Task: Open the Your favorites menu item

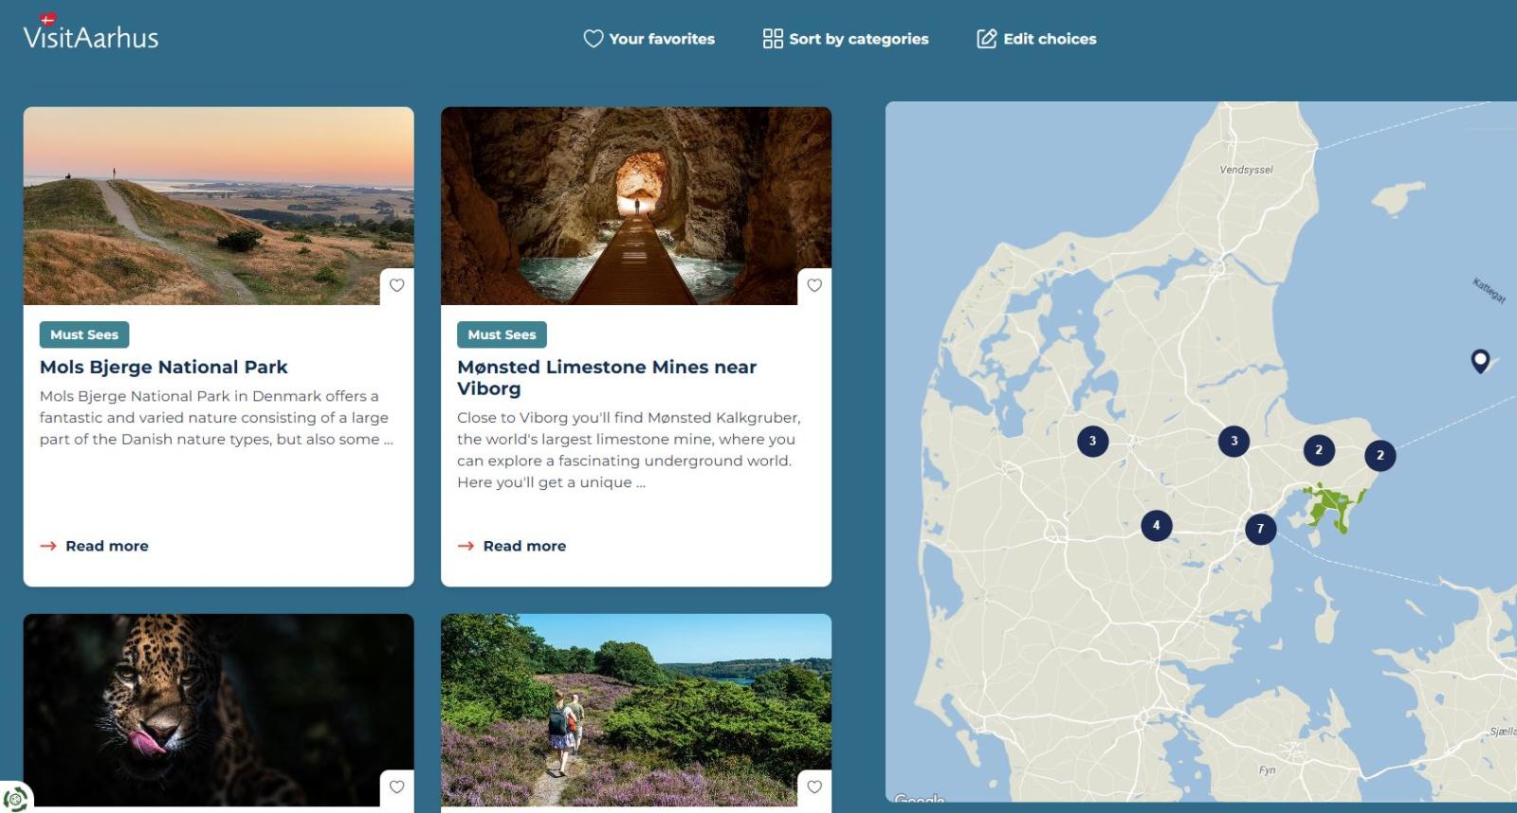Action: click(x=649, y=39)
